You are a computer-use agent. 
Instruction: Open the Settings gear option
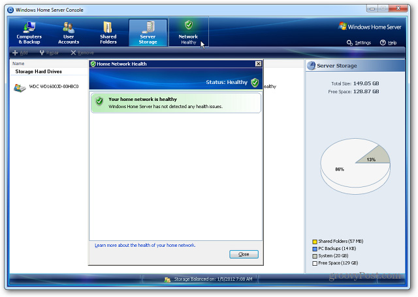pyautogui.click(x=359, y=42)
